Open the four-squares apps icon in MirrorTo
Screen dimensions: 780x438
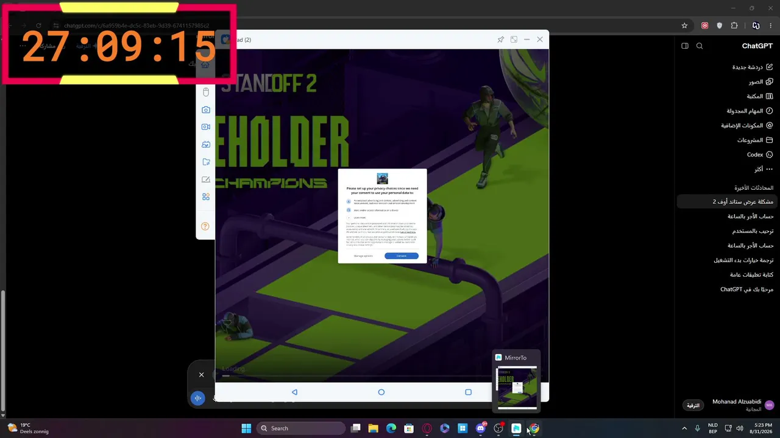coord(206,197)
